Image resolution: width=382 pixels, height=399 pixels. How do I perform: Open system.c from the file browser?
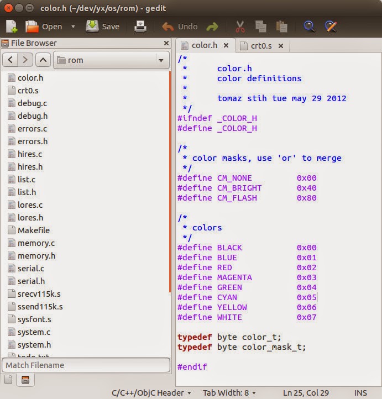point(29,332)
